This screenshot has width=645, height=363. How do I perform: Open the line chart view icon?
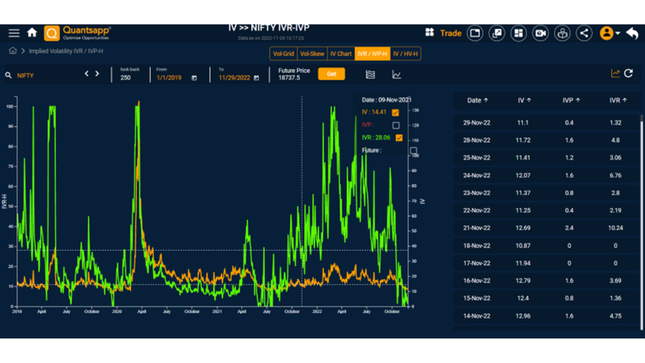tap(396, 75)
